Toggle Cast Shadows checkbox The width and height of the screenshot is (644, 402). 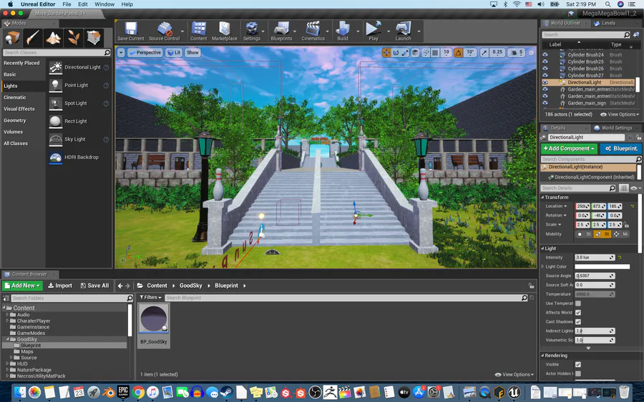(578, 322)
